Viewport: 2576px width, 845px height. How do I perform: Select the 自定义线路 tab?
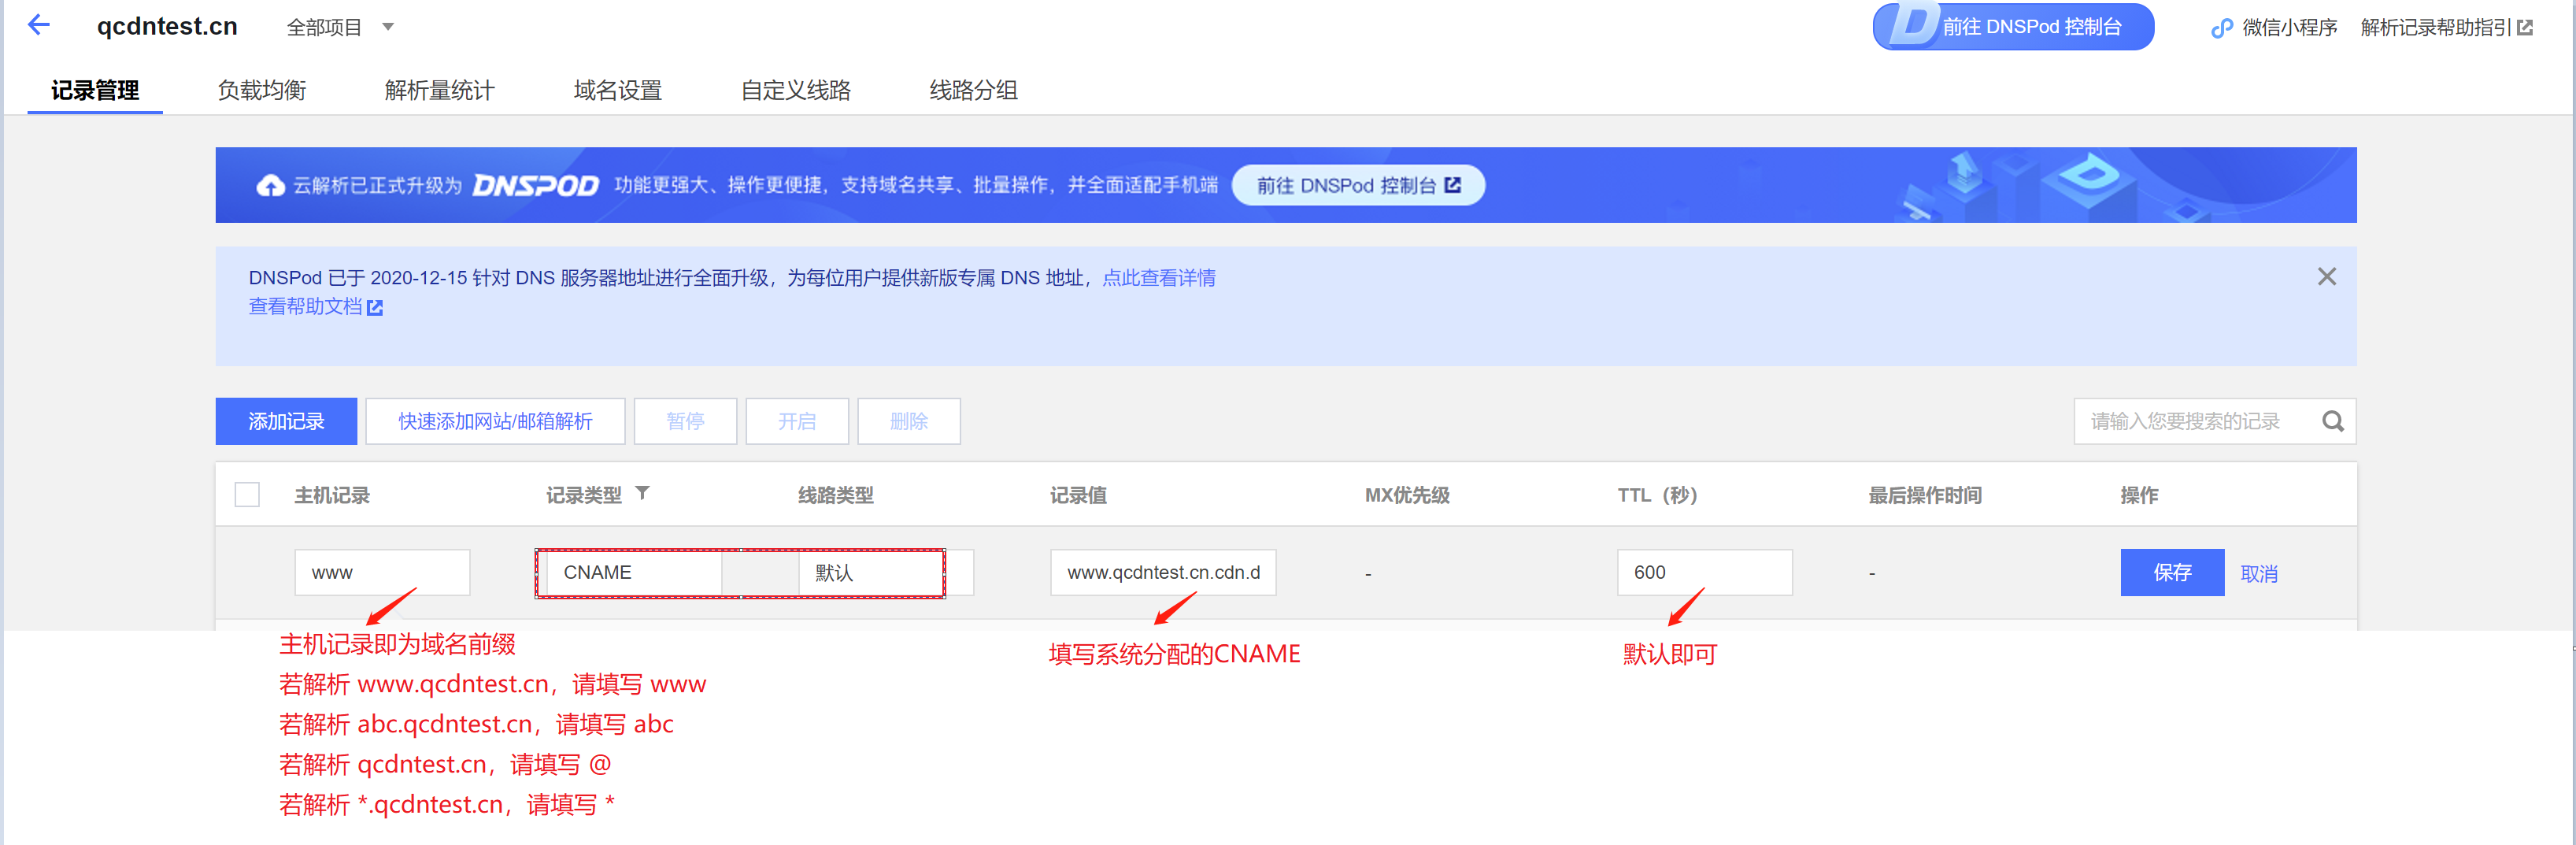point(796,90)
